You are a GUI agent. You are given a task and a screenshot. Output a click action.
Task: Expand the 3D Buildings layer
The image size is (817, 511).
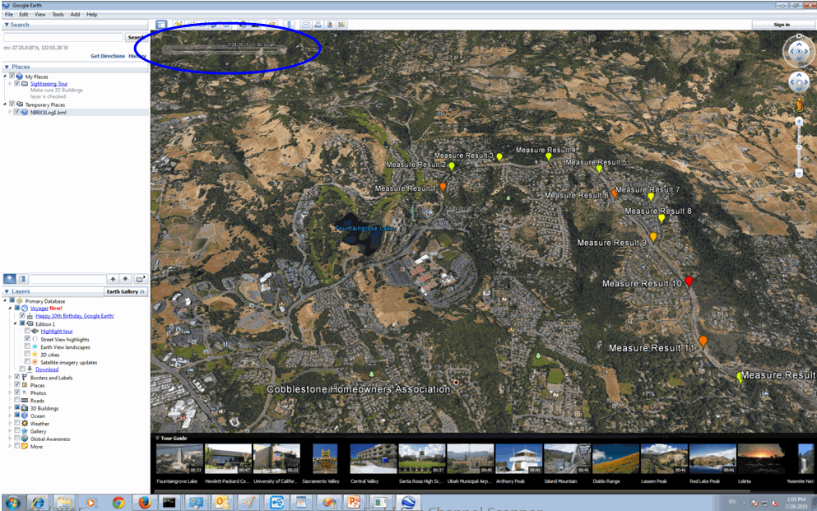tap(10, 408)
